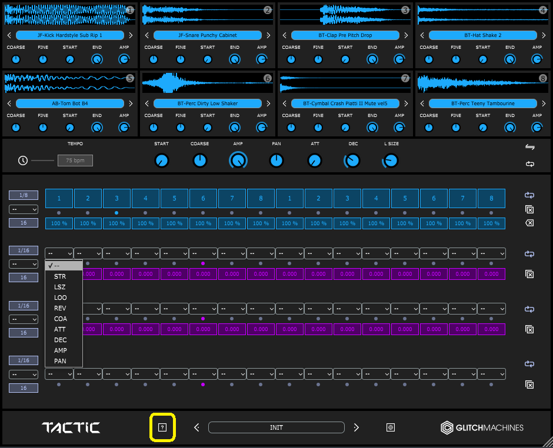Screen dimensions: 553x448
Task: Load next sample after BT-Hat Shake 2
Action: tap(544, 35)
